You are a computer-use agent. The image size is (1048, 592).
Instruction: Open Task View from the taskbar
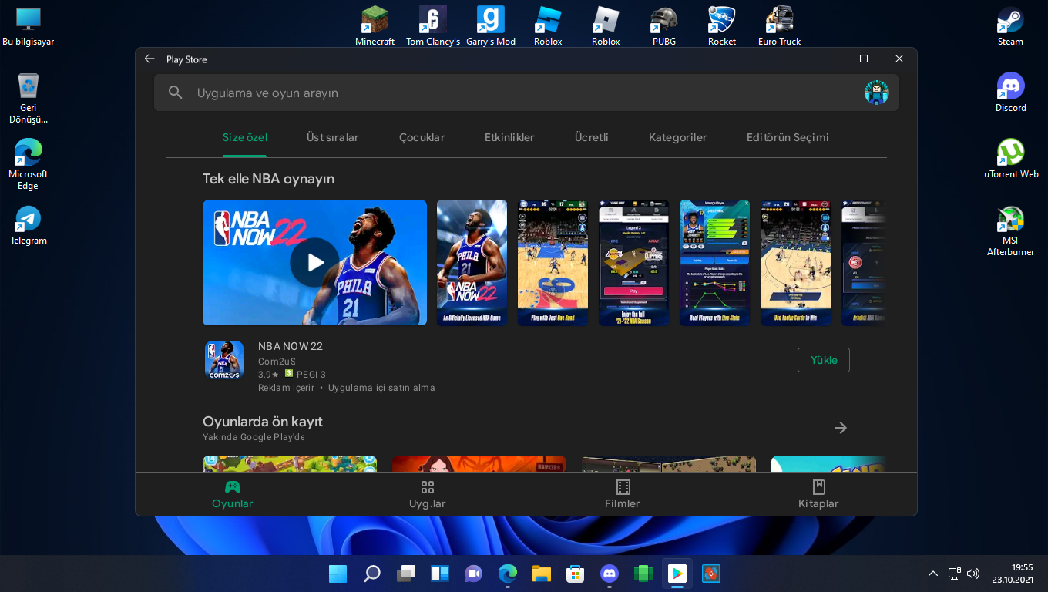point(405,573)
